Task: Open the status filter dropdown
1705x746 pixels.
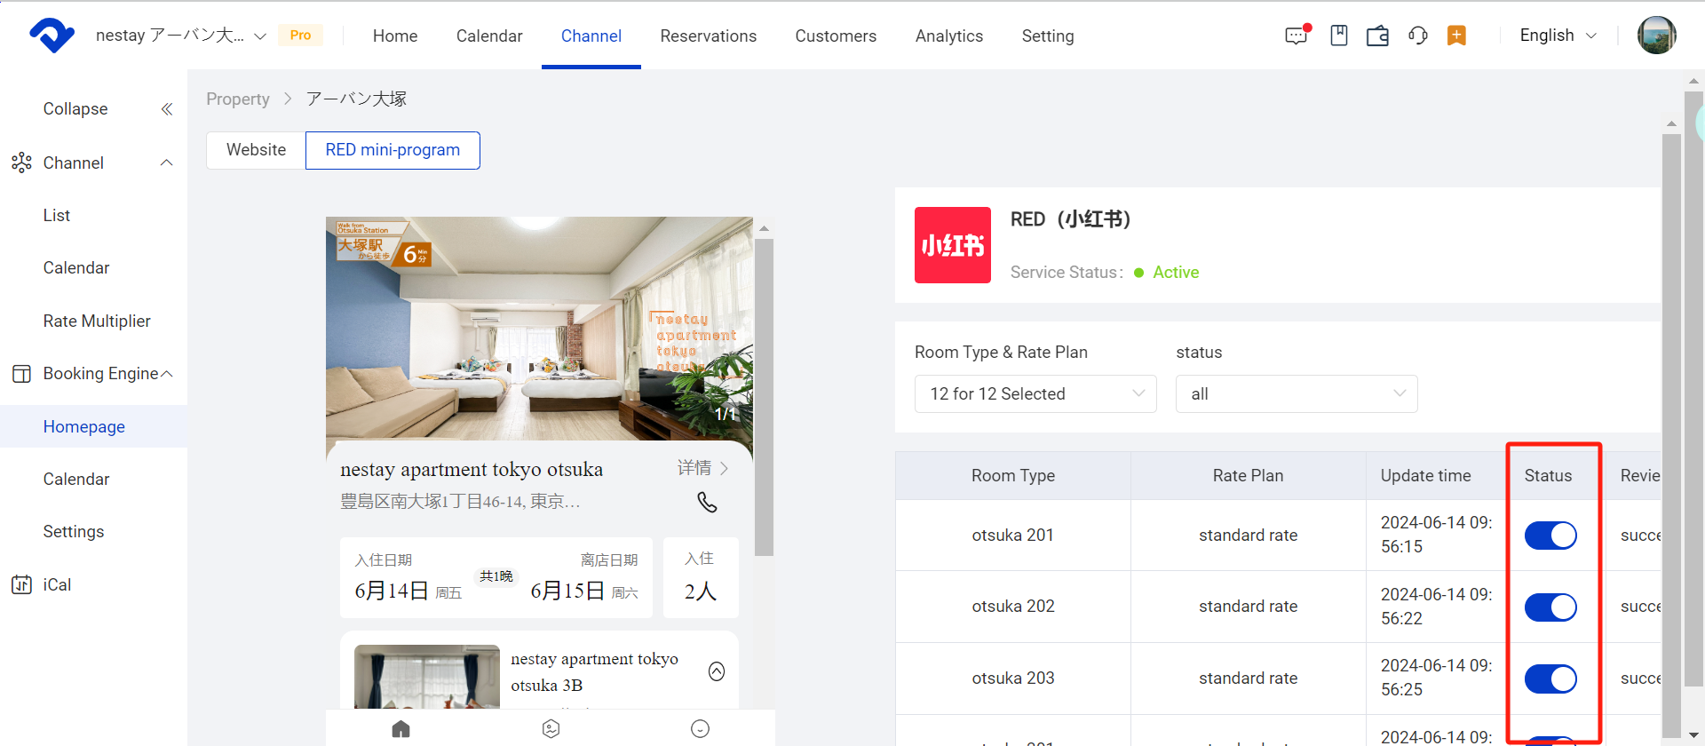Action: [x=1296, y=394]
